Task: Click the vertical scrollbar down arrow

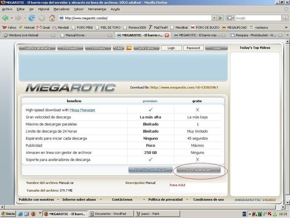Action: point(287,202)
